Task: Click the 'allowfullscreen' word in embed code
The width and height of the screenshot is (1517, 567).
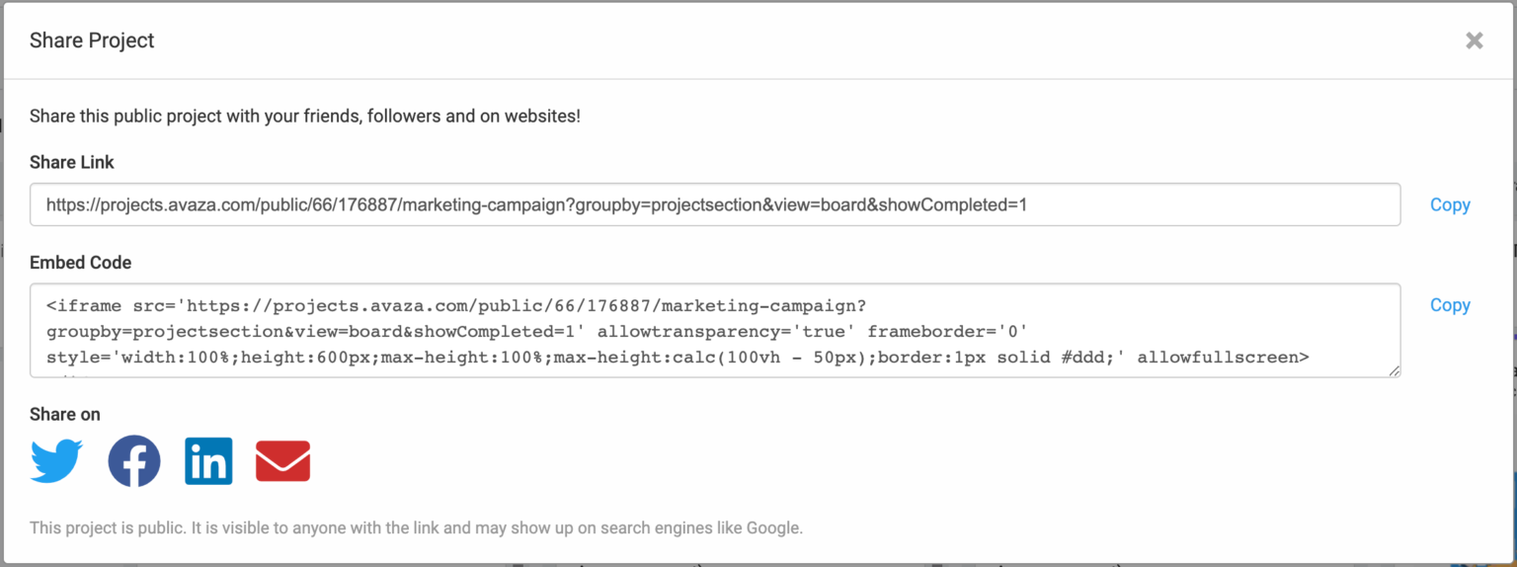Action: pyautogui.click(x=1223, y=357)
